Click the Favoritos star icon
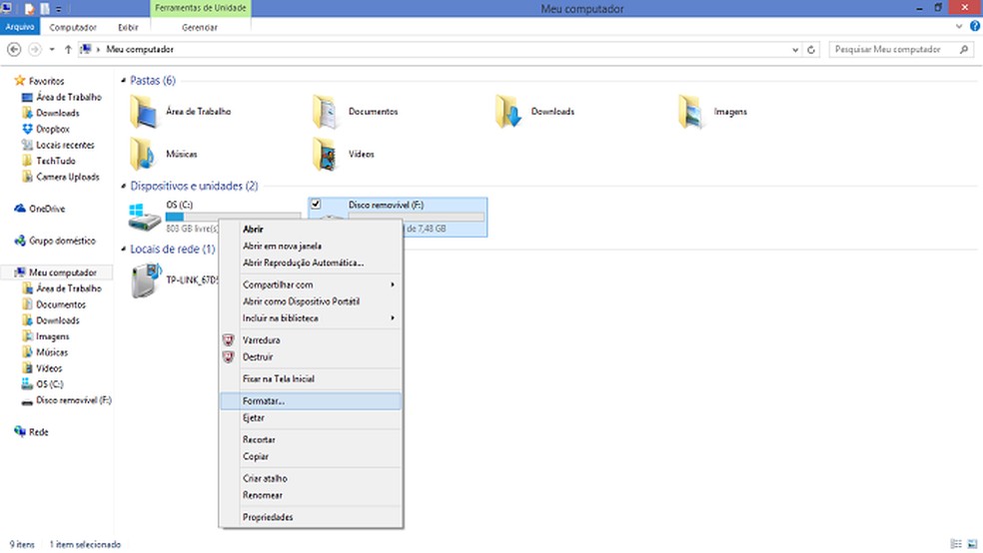The height and width of the screenshot is (553, 983). (x=19, y=81)
